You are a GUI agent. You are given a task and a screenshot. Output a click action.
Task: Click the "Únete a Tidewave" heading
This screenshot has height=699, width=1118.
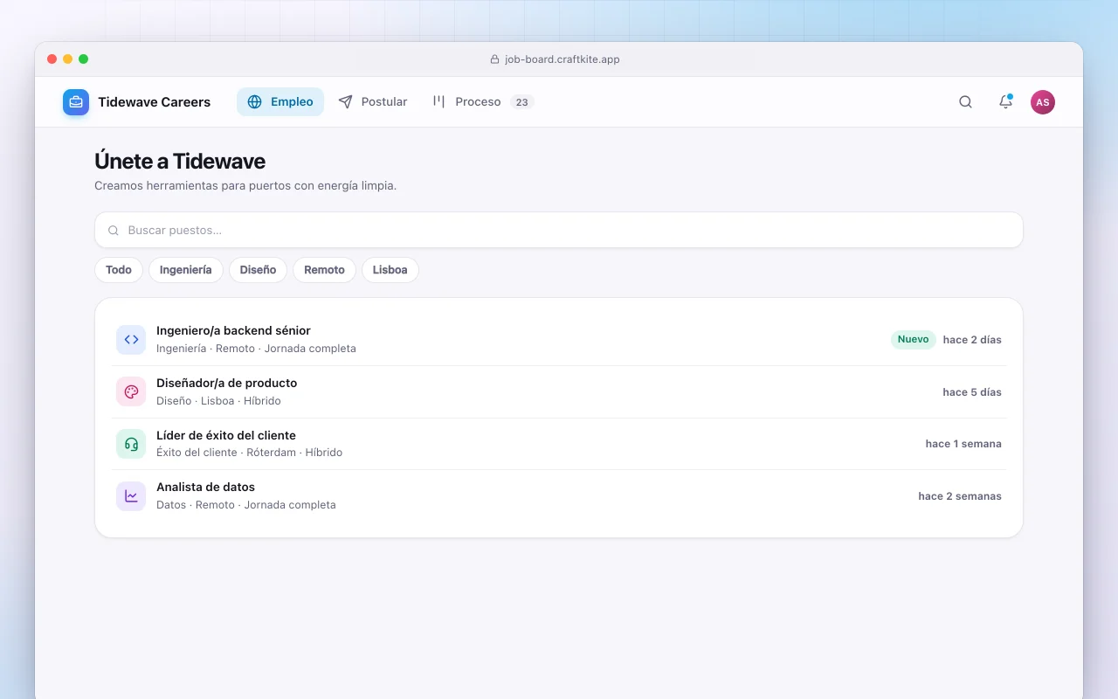coord(180,162)
